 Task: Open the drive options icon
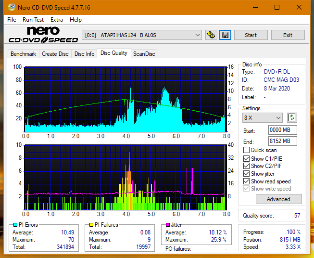pos(211,35)
